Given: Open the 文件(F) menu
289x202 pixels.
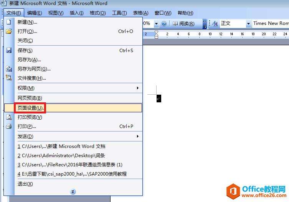Looking at the screenshot, I should [14, 13].
